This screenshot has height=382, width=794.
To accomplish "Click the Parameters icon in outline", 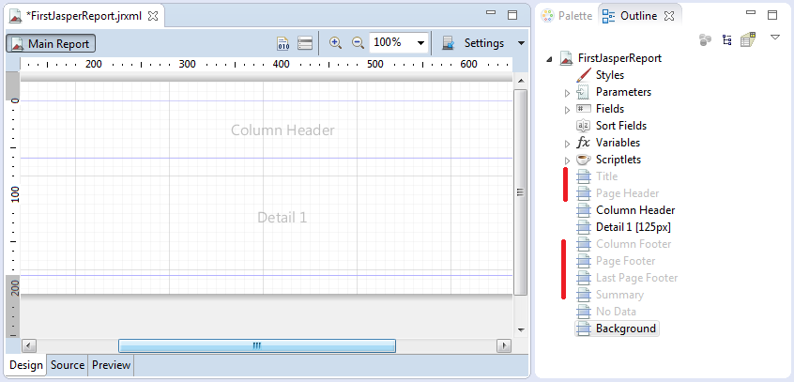I will (584, 92).
